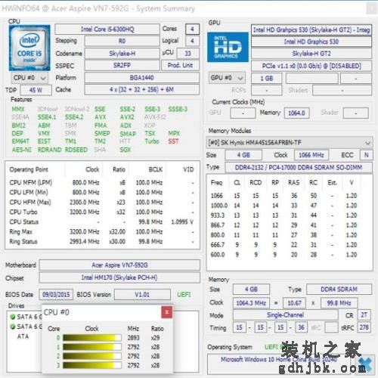This screenshot has height=378, width=378.
Task: Click the BIOS Date 09/03/2015 field
Action: click(x=56, y=294)
